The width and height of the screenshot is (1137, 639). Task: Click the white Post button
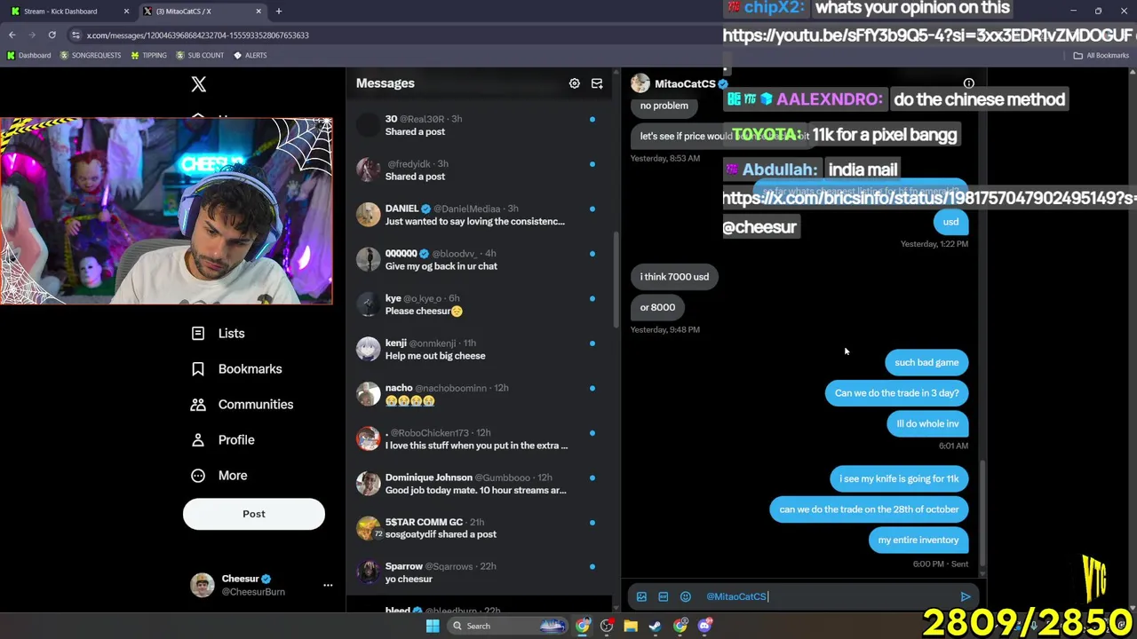tap(254, 514)
